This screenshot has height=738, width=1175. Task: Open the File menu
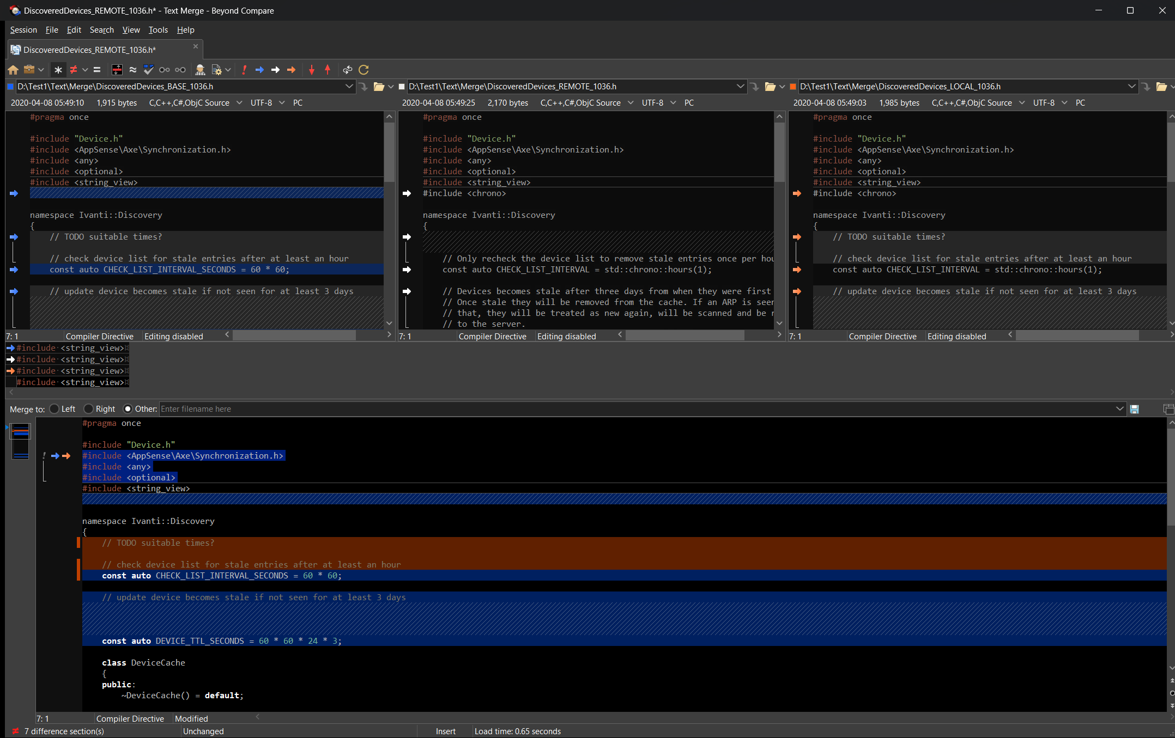52,30
